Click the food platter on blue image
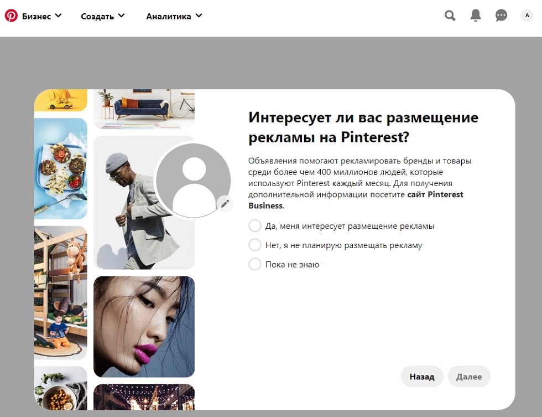Viewport: 542px width, 417px height. (x=60, y=168)
